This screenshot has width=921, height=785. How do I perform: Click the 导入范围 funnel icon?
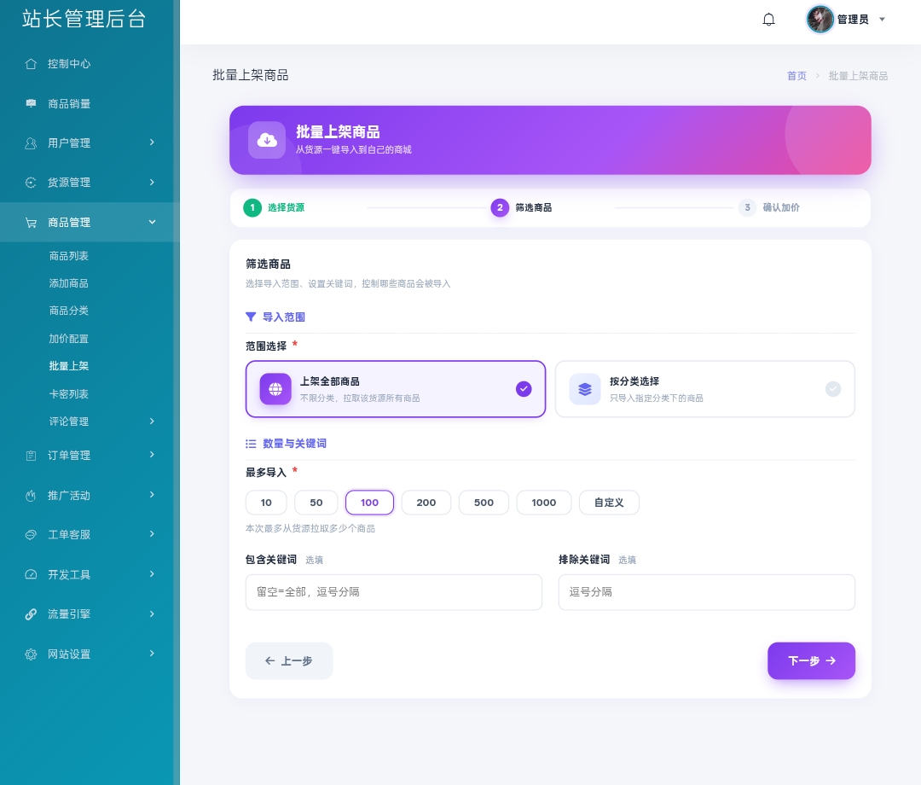pyautogui.click(x=251, y=317)
